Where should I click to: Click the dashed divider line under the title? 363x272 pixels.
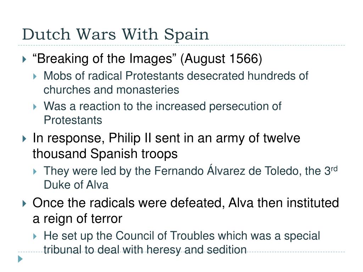(181, 45)
